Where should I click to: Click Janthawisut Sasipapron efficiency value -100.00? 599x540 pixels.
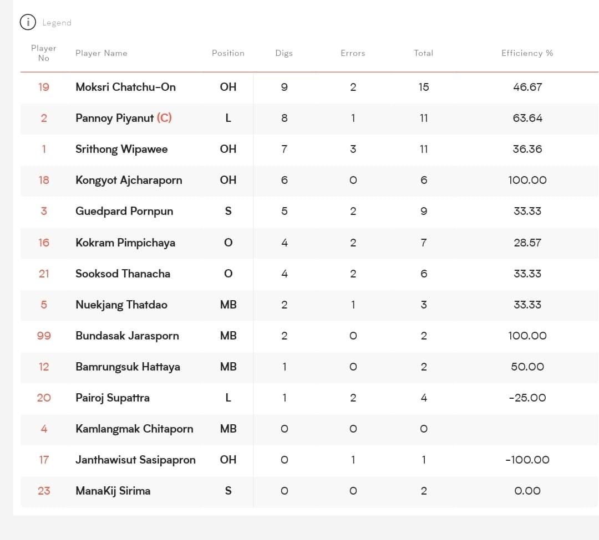point(527,460)
